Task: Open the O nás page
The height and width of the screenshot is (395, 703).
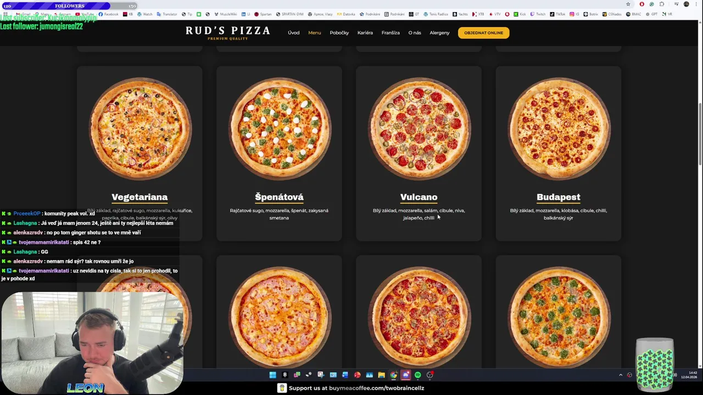Action: coord(415,33)
